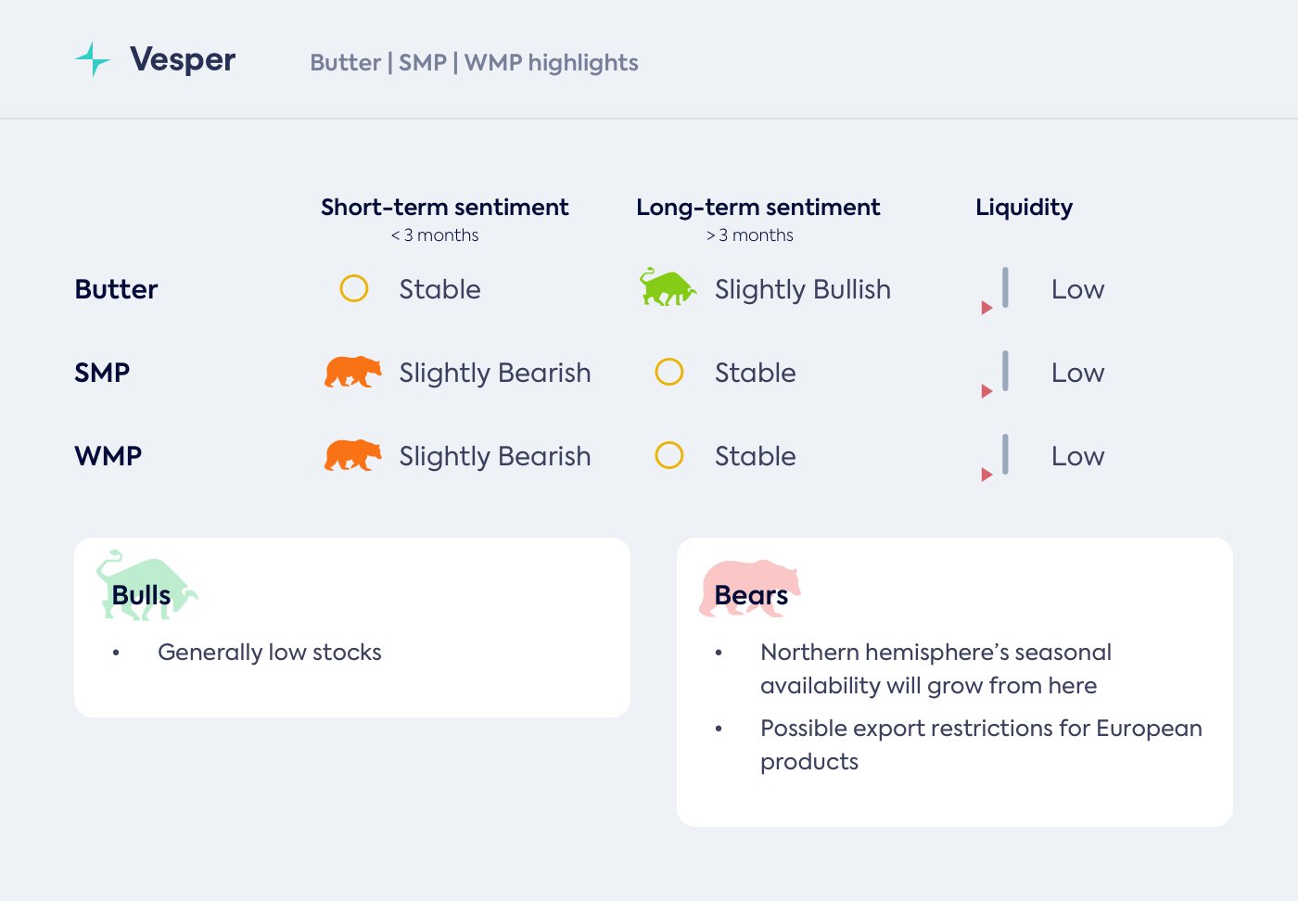Viewport: 1298px width, 901px height.
Task: Click the orange bear icon in WMP row
Action: 352,455
